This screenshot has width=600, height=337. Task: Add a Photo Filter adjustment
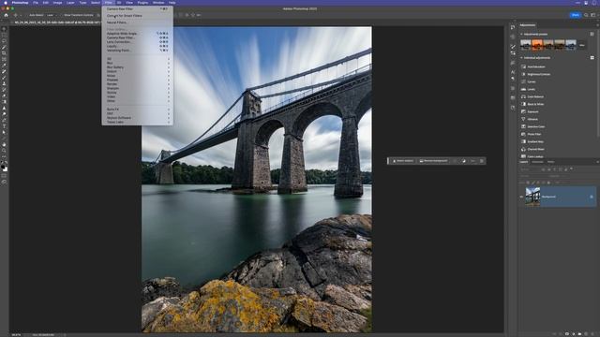(x=534, y=134)
